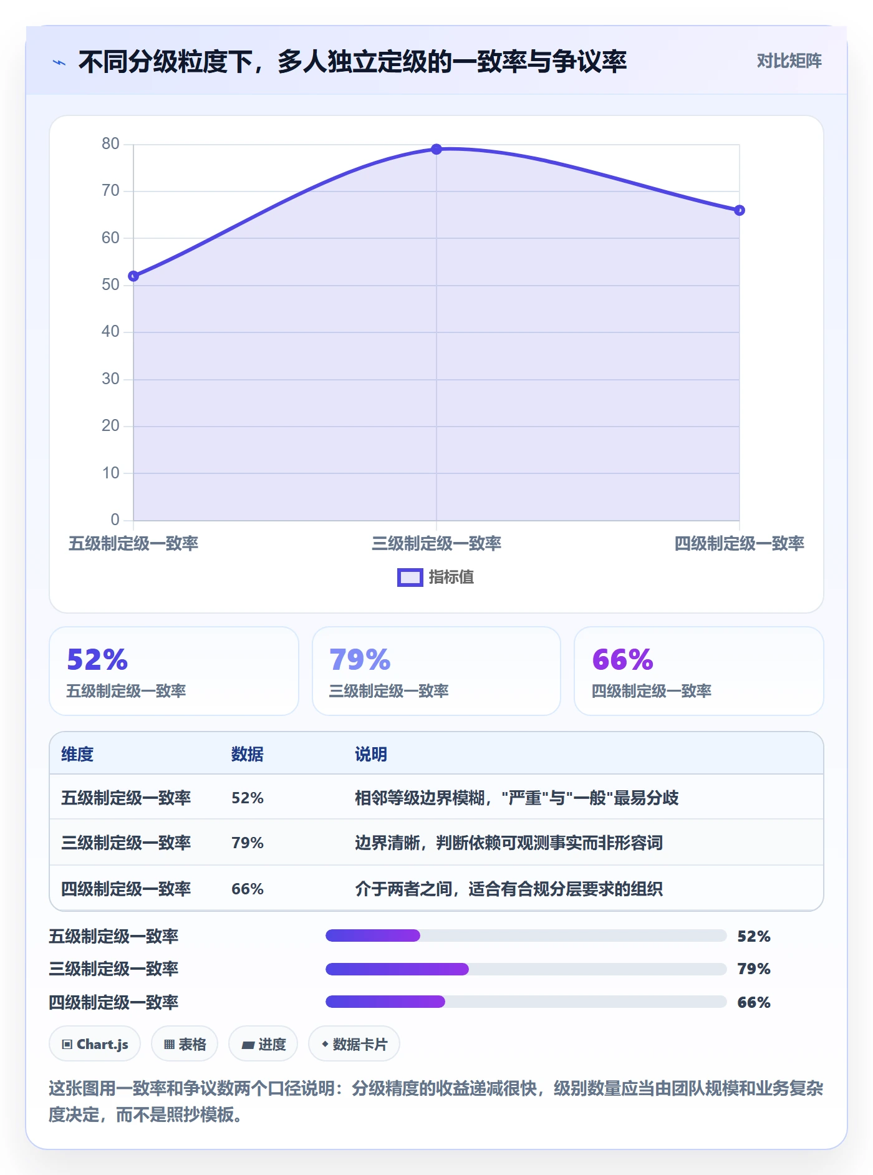Click the chart peak point at 三级制定级一致率
873x1175 pixels.
436,149
